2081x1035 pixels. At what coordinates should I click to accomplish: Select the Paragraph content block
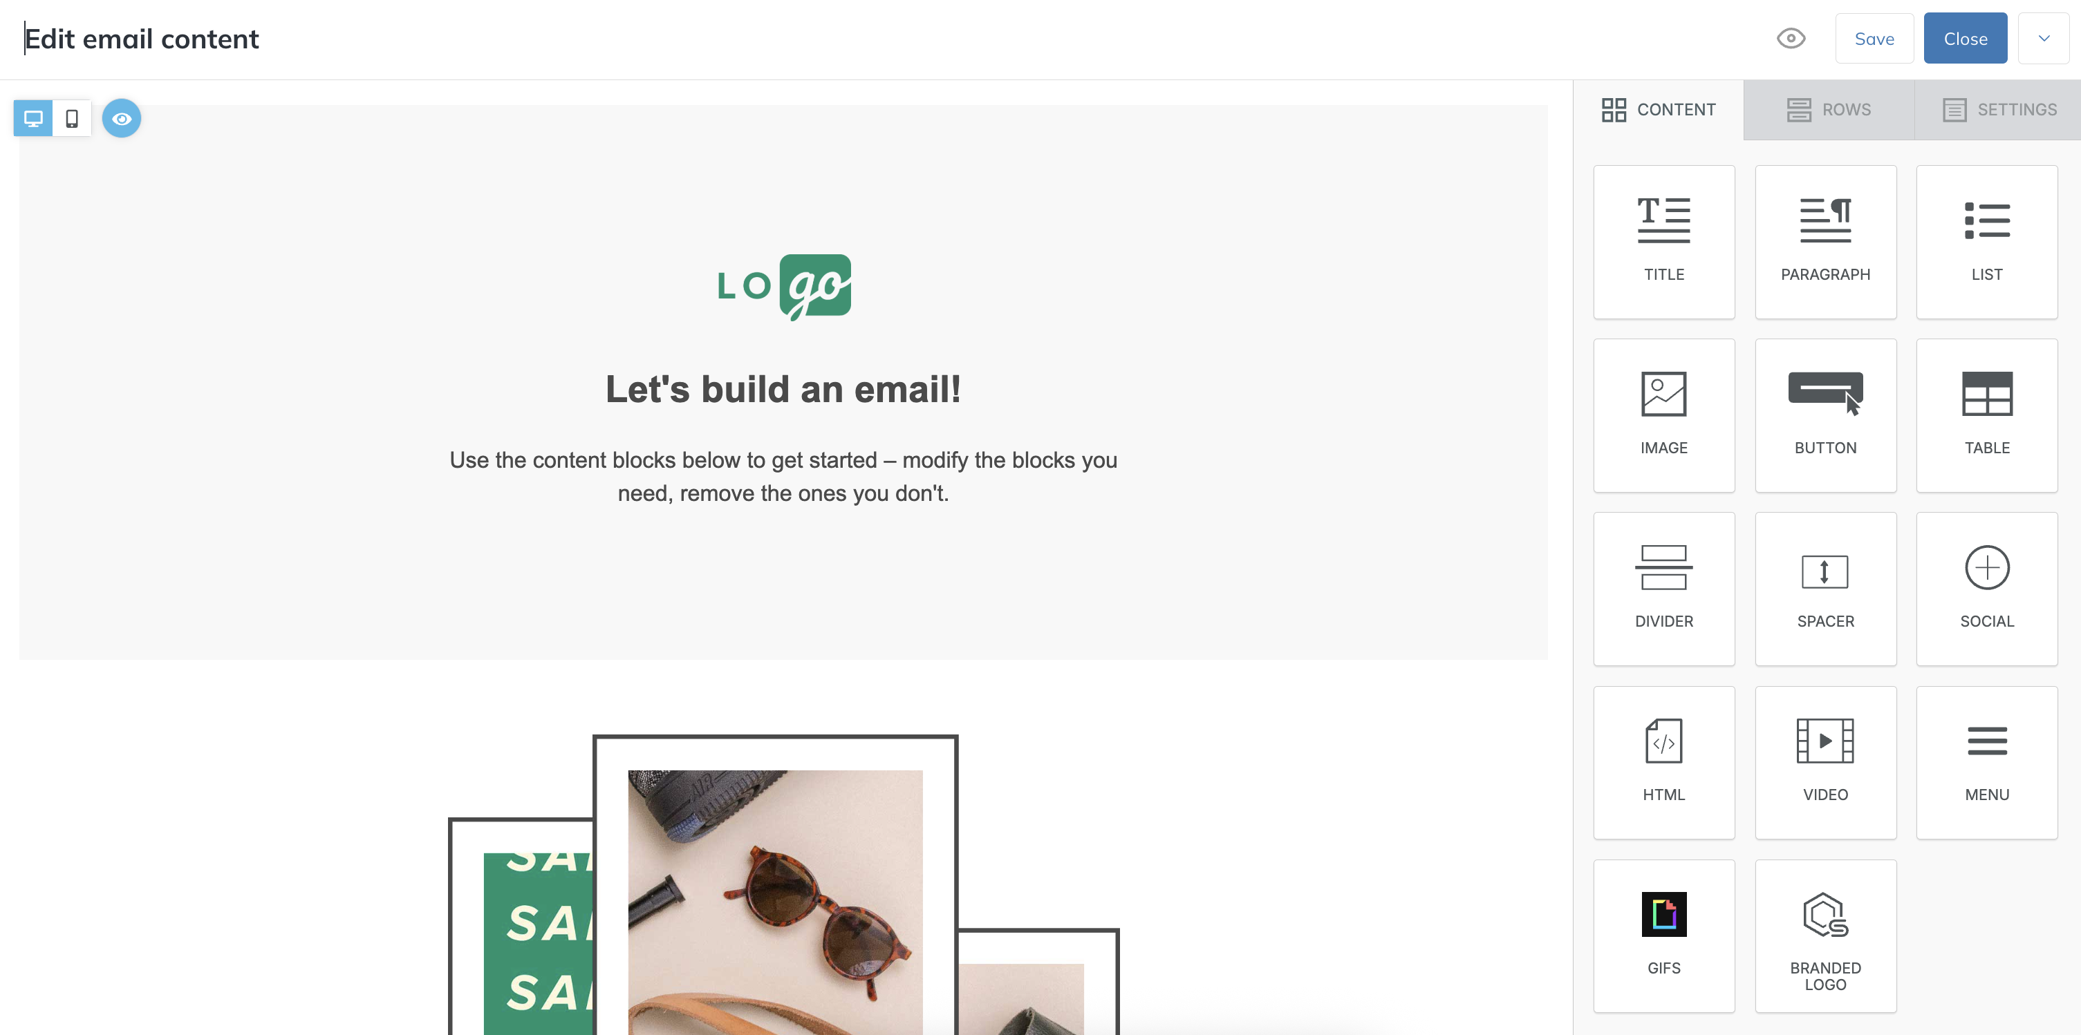click(1825, 243)
